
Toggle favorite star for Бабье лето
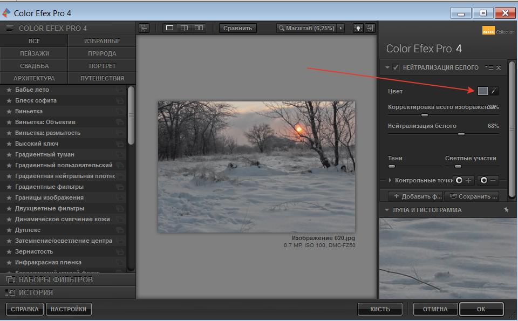tap(9, 90)
